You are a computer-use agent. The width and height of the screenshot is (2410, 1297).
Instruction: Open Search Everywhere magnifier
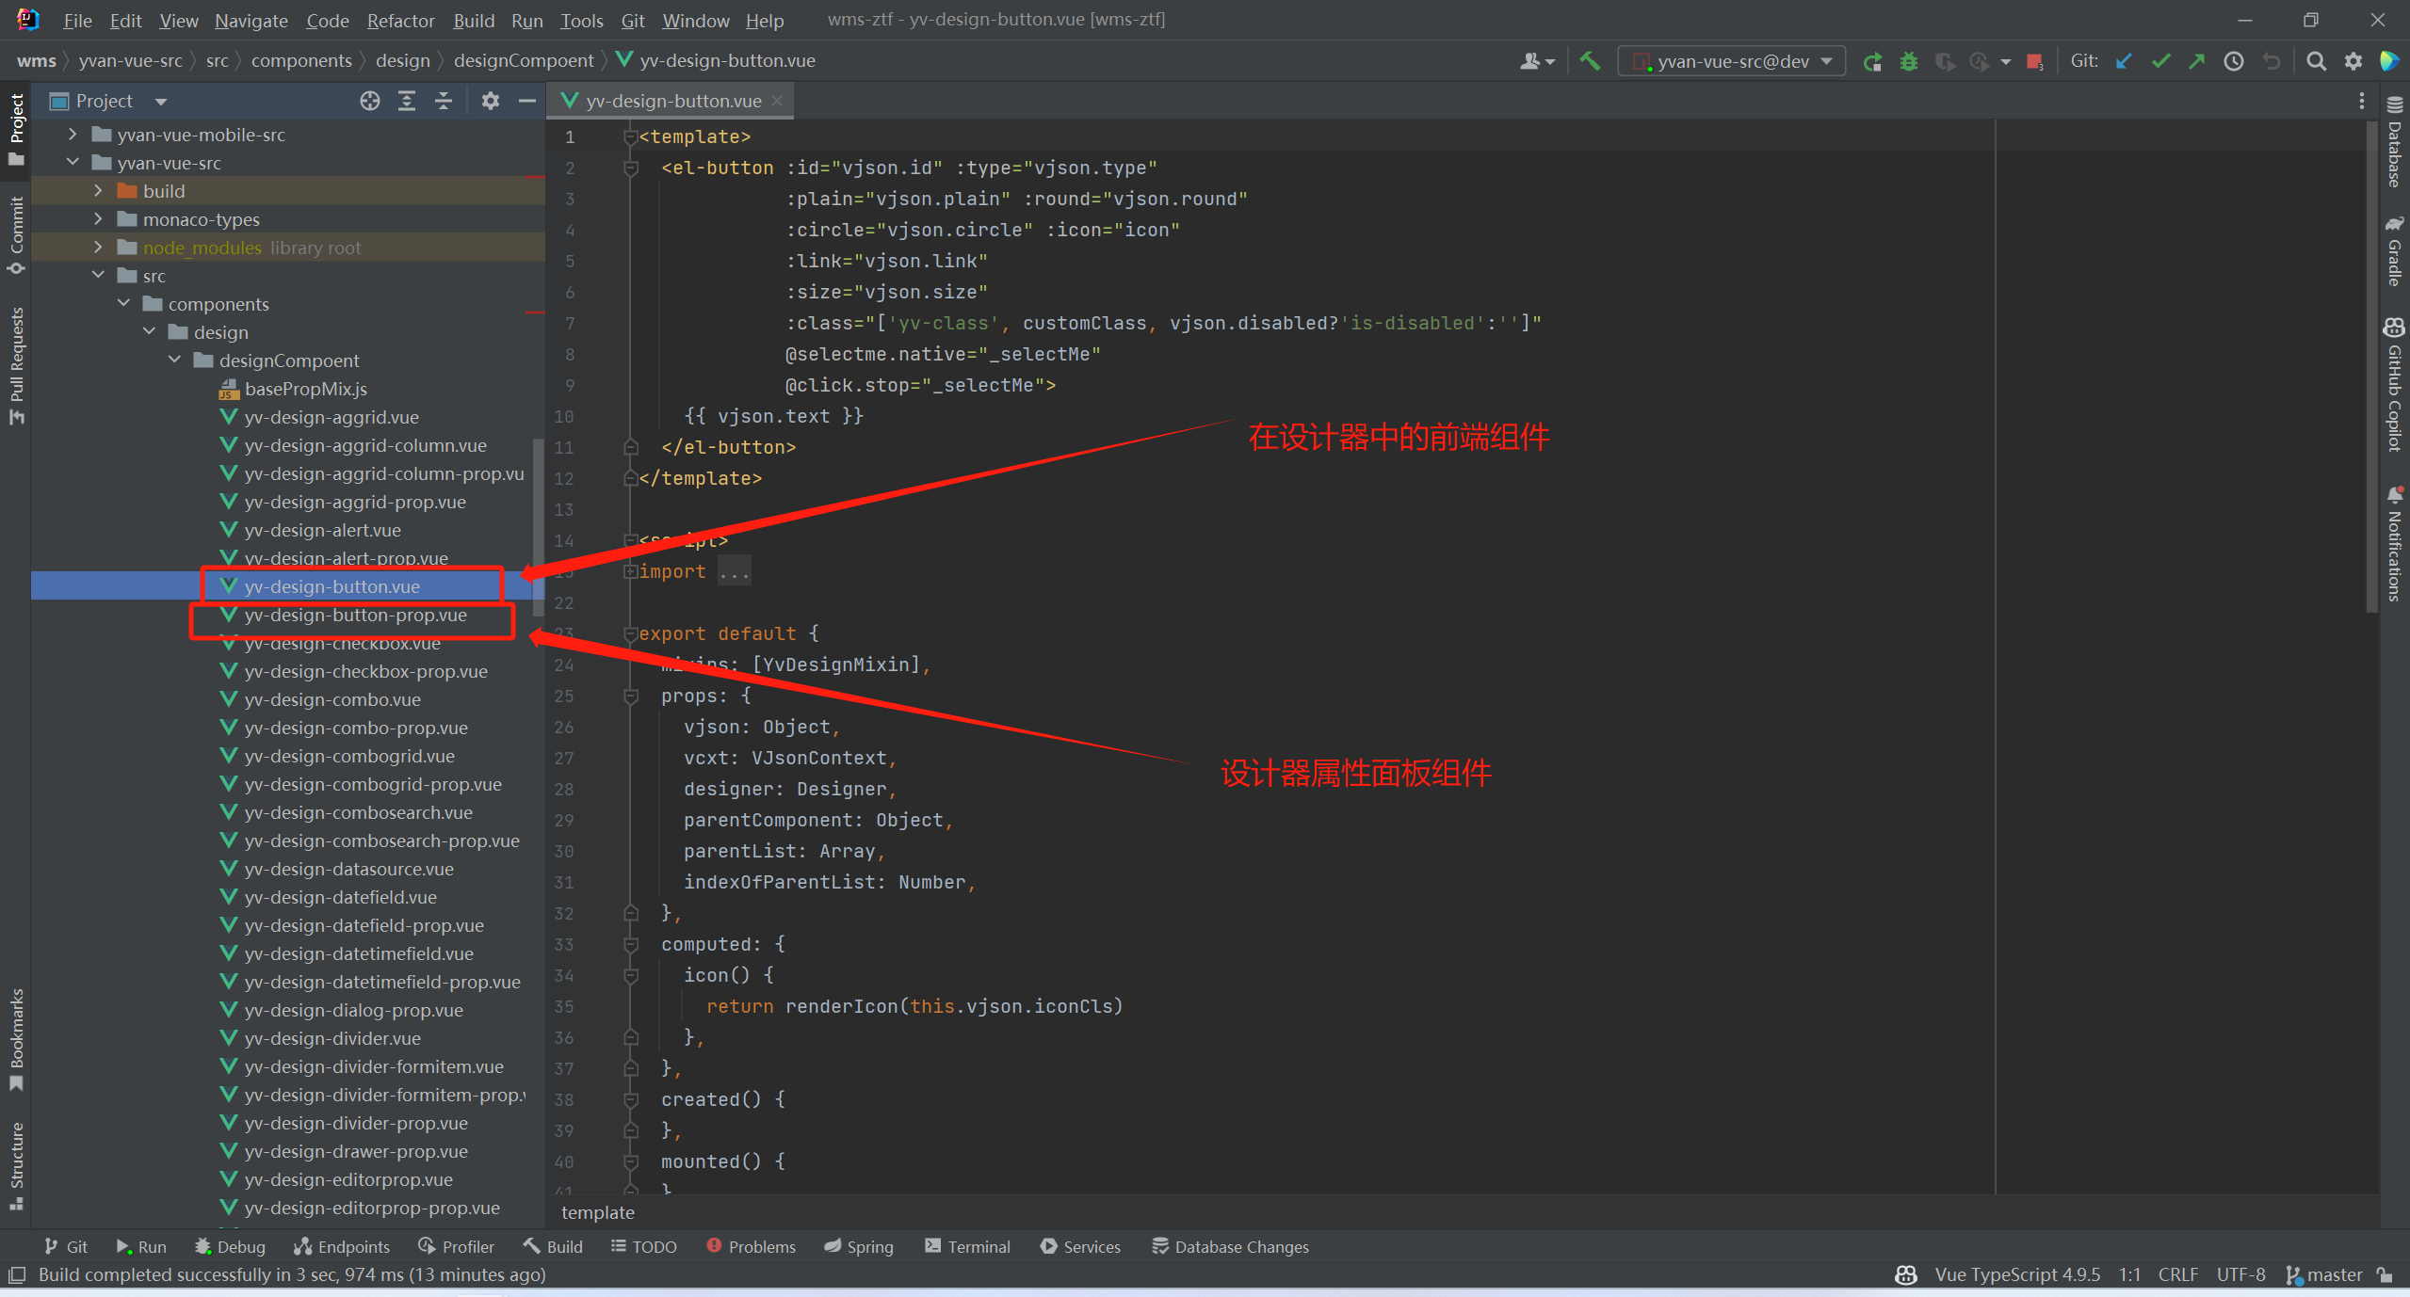tap(2317, 61)
